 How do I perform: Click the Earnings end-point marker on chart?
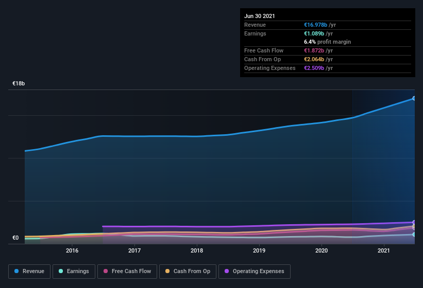coord(414,235)
